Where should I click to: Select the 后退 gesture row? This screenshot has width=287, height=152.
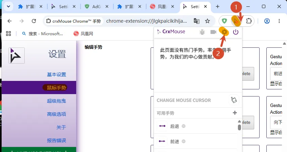[196, 126]
